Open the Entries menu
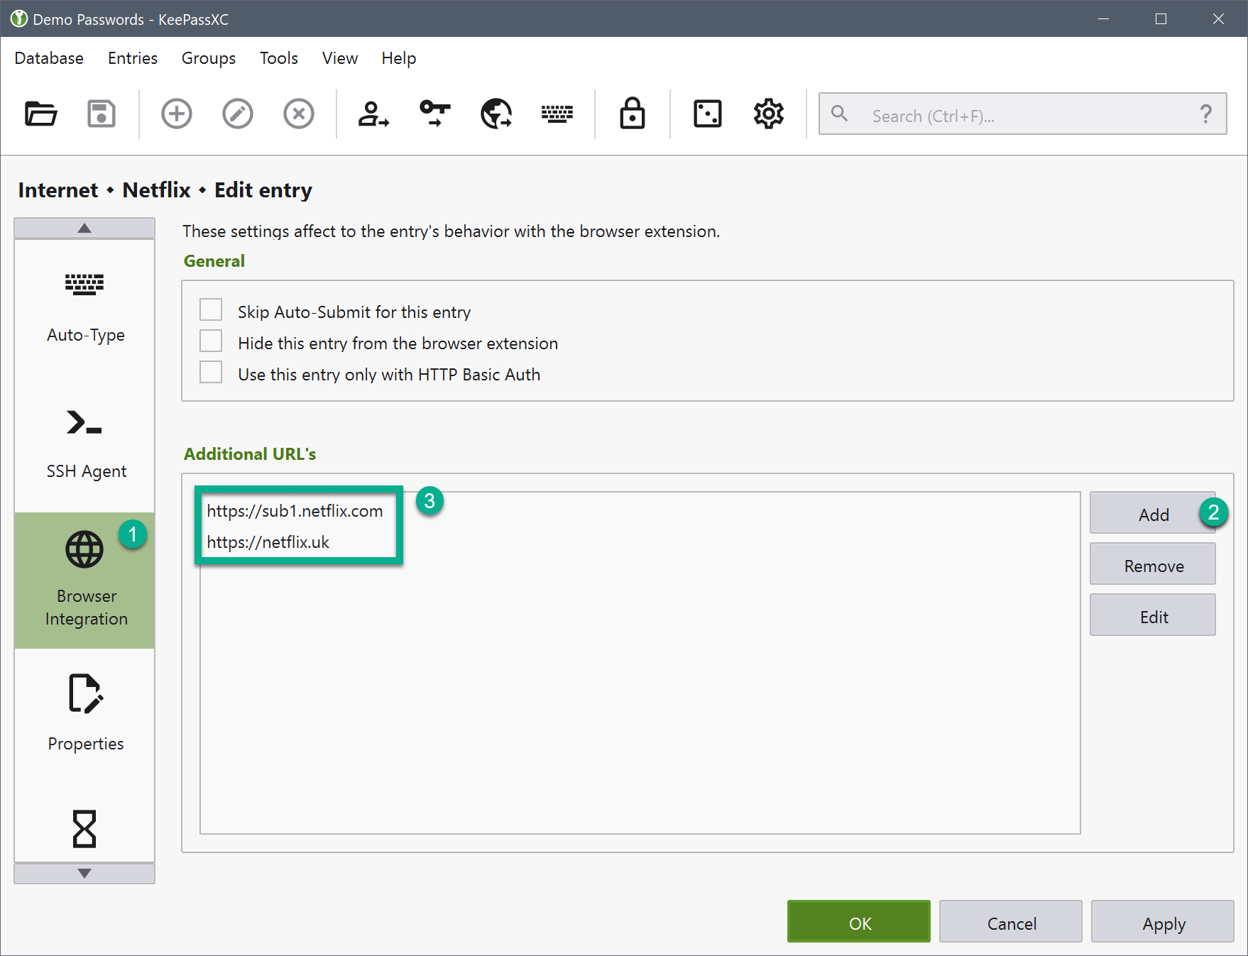1248x956 pixels. click(x=132, y=58)
